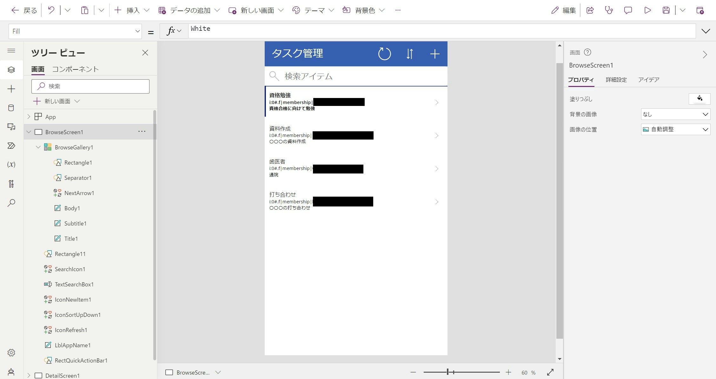Click the 戻る back button
Viewport: 716px width, 379px height.
(24, 10)
